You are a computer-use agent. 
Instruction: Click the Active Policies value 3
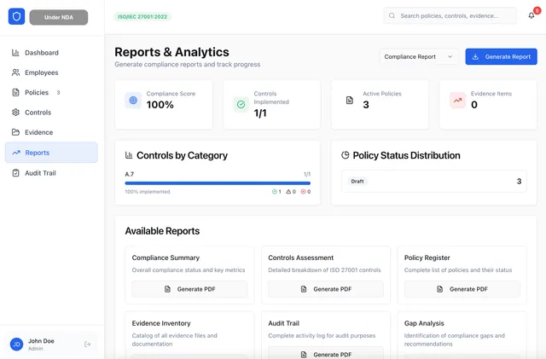[x=366, y=105]
